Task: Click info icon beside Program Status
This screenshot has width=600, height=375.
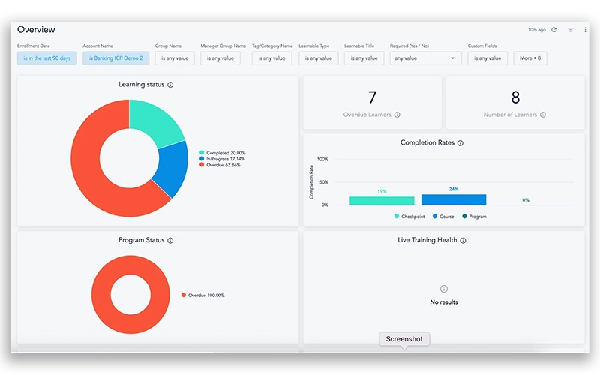Action: click(171, 241)
